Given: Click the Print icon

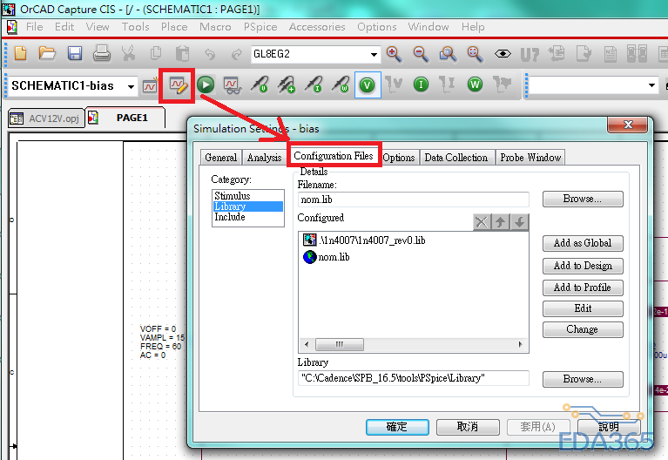Looking at the screenshot, I should [102, 54].
